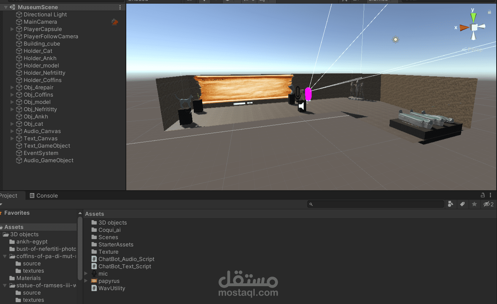Select the ChatBot_Text_Script asset
The image size is (497, 304).
coord(125,266)
